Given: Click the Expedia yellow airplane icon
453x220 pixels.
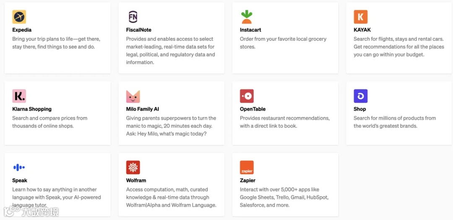Looking at the screenshot, I should (x=19, y=17).
